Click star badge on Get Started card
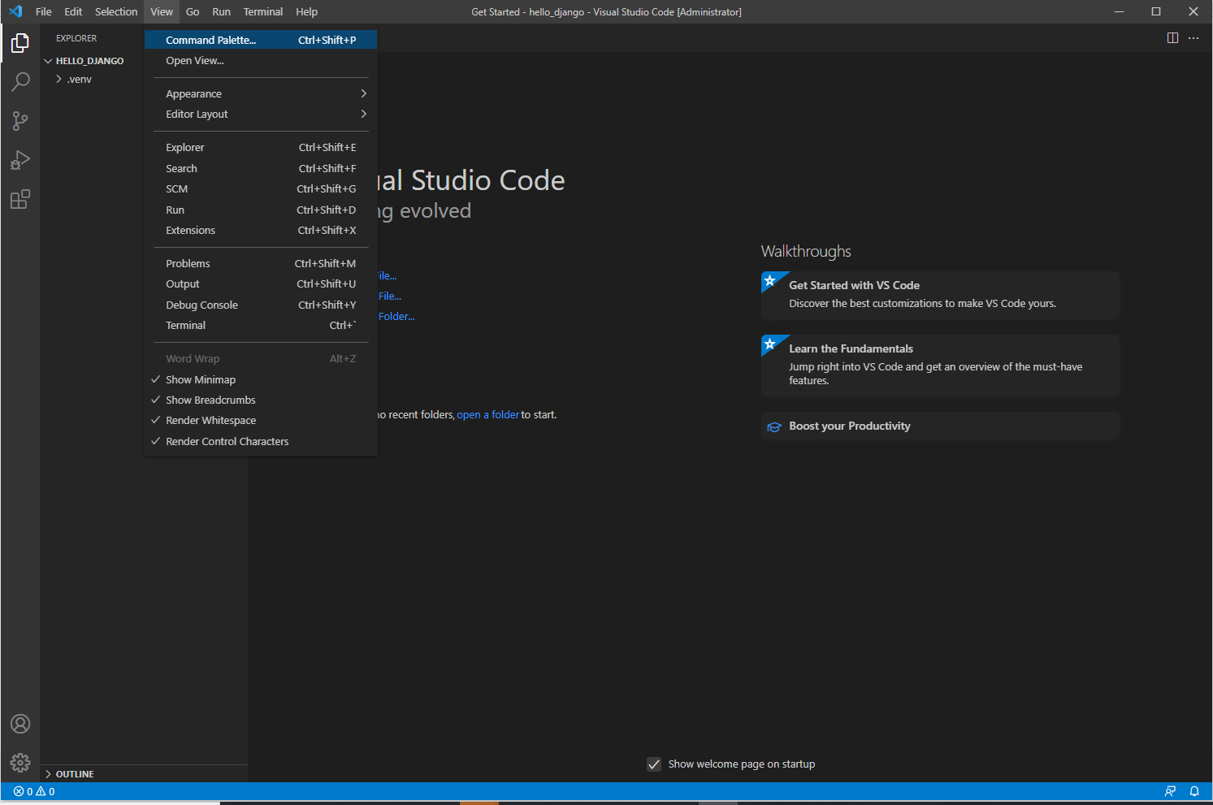Image resolution: width=1213 pixels, height=805 pixels. pos(769,281)
